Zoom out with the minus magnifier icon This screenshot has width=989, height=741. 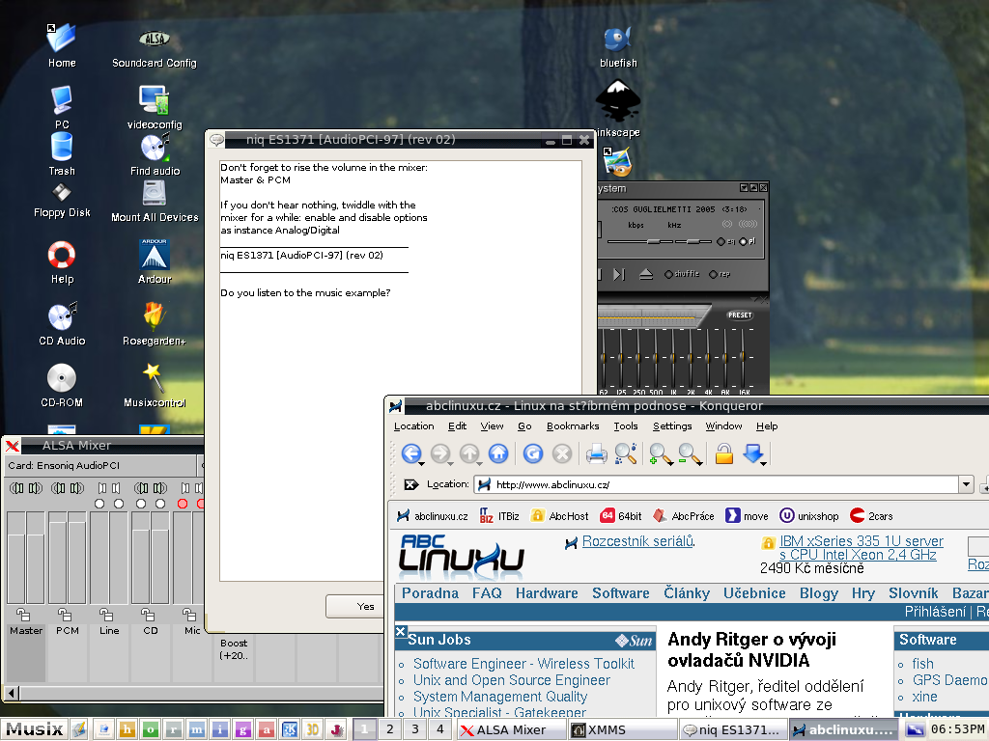pyautogui.click(x=690, y=453)
